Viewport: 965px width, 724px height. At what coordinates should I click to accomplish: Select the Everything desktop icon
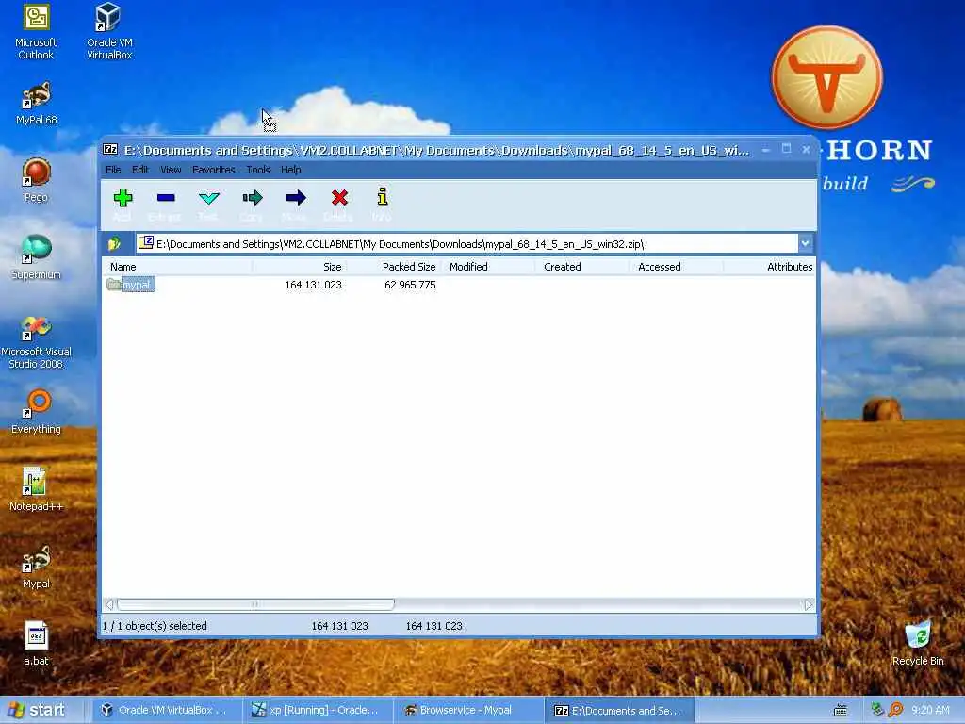coord(37,412)
